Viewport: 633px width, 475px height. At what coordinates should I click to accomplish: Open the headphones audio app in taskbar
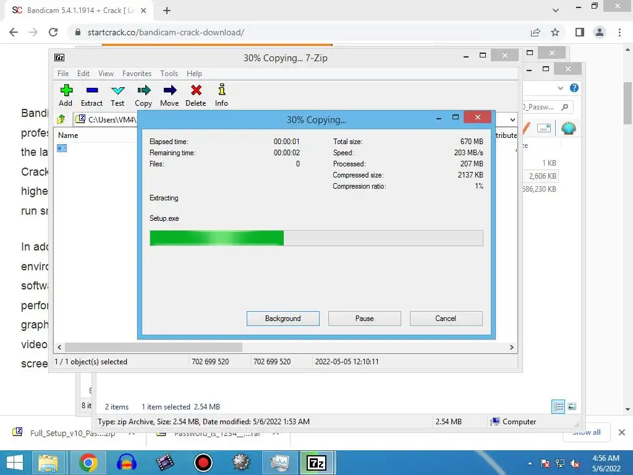(127, 463)
